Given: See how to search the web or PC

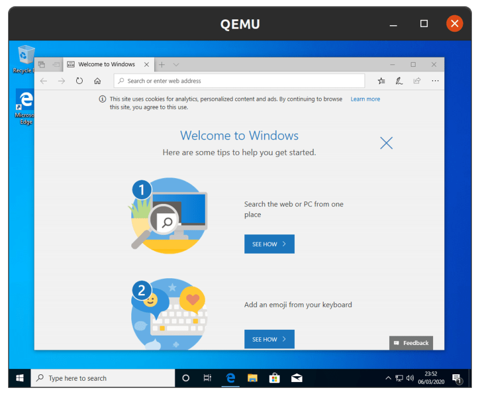Looking at the screenshot, I should pos(270,244).
